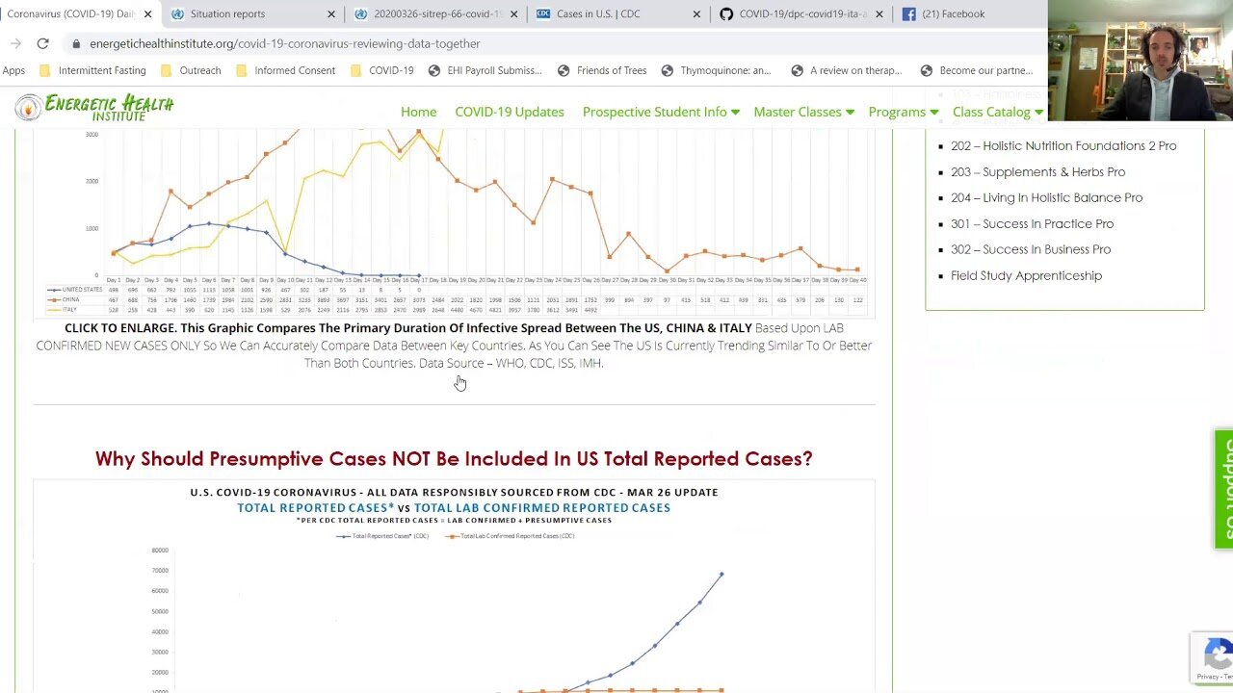Switch to the Cases in U.S. CDC tab
This screenshot has height=693, width=1233.
(x=618, y=14)
